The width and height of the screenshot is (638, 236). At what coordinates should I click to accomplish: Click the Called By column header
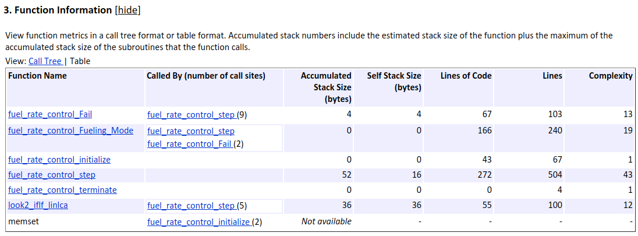205,76
